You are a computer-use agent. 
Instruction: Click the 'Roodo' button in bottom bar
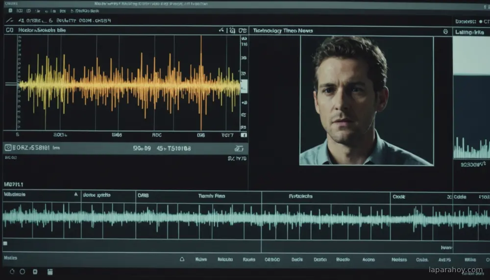tap(343, 260)
